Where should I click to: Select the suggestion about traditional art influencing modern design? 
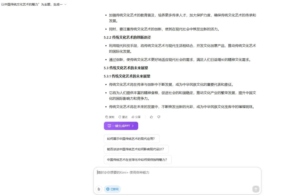pyautogui.click(x=136, y=149)
